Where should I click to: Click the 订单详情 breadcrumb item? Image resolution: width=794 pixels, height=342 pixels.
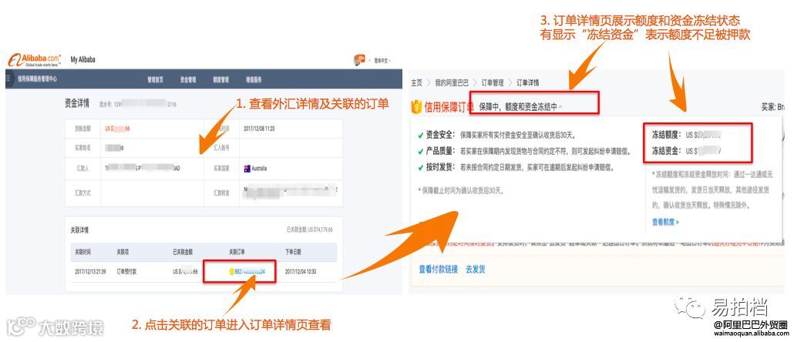527,82
